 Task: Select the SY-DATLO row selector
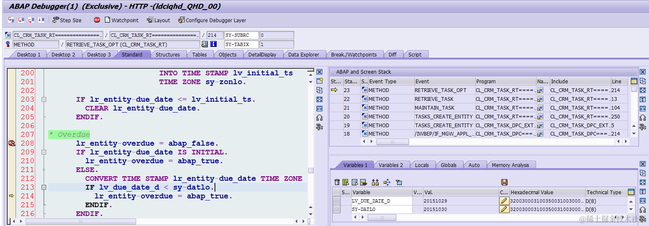(x=337, y=209)
